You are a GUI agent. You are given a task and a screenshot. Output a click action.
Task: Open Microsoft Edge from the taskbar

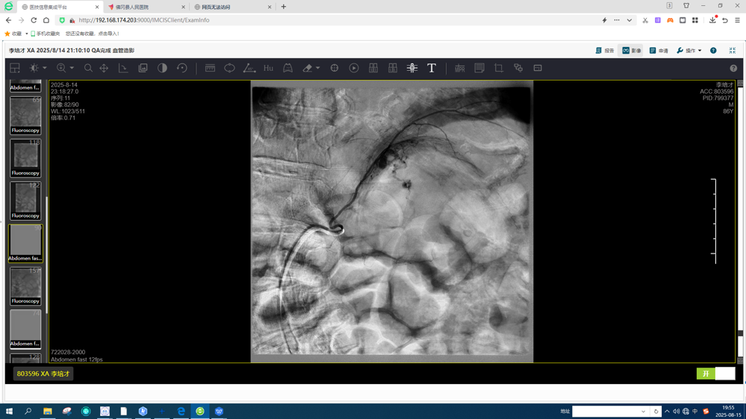pyautogui.click(x=181, y=411)
